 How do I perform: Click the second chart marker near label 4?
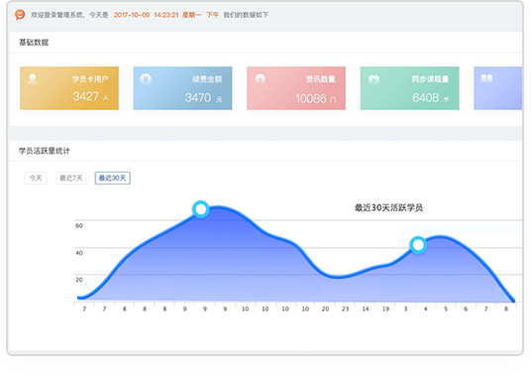pos(418,245)
